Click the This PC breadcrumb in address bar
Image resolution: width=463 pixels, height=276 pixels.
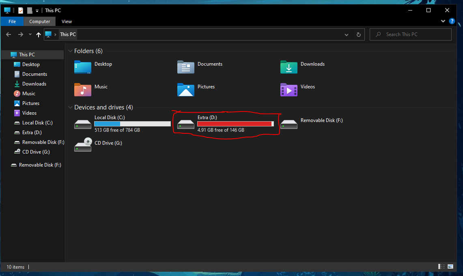[x=68, y=34]
